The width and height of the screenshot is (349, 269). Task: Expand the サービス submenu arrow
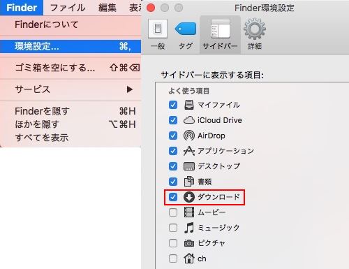130,89
